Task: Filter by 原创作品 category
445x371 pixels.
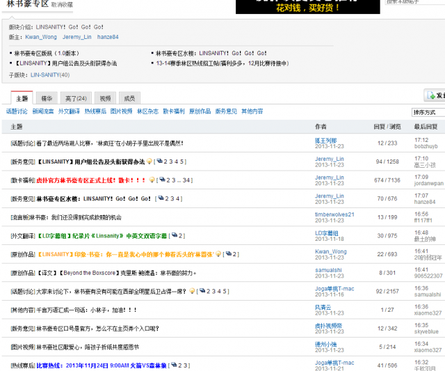Action: pos(200,111)
